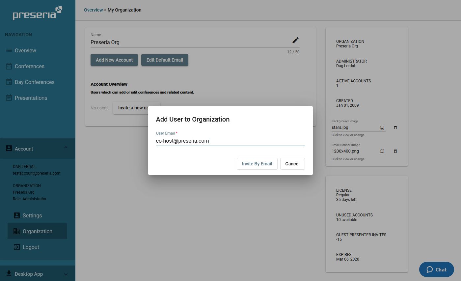Click the Add User to Organization title
This screenshot has width=461, height=281.
click(193, 119)
